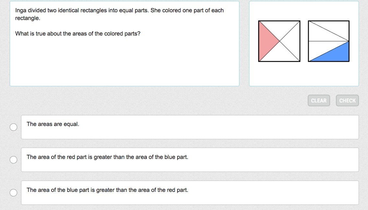Click where the diagonals cross in the left rectangle
Image resolution: width=368 pixels, height=210 pixels.
(x=279, y=41)
